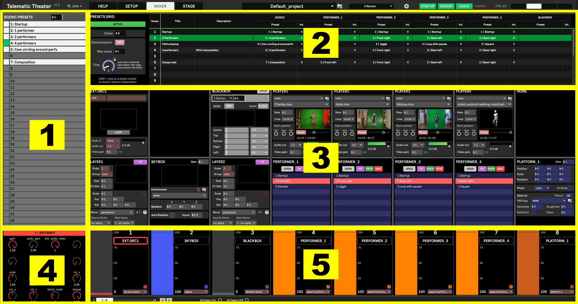Click PLAYER2 Start position Goto radio
This screenshot has width=578, height=304.
pyautogui.click(x=344, y=134)
